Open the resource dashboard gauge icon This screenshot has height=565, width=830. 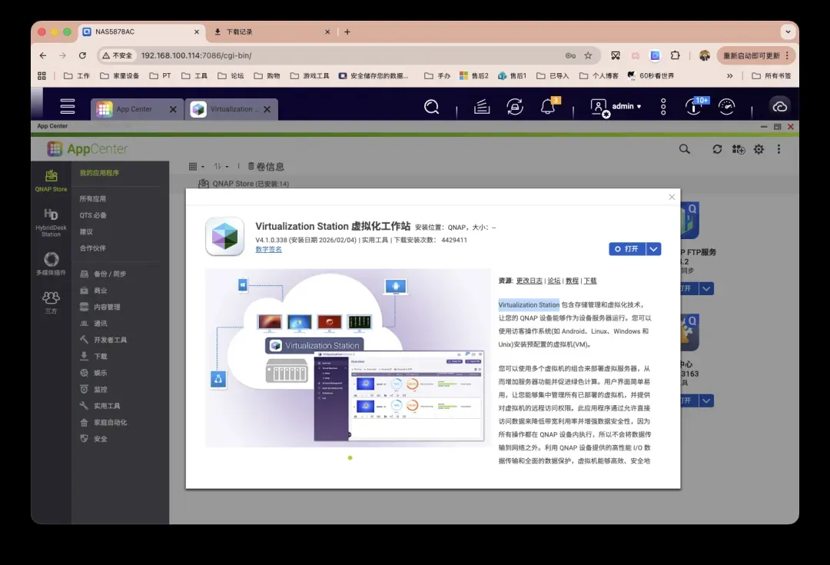(x=727, y=107)
